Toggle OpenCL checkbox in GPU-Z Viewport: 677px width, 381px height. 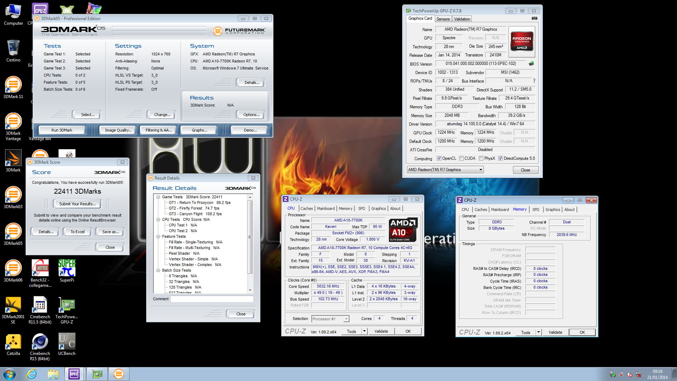[x=439, y=158]
